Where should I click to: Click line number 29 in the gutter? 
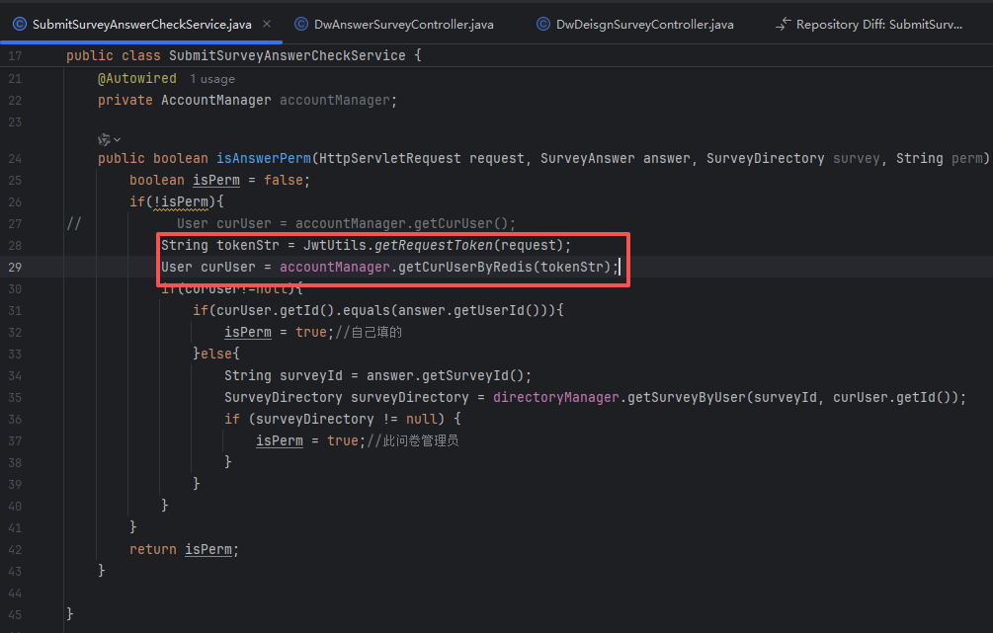click(x=15, y=268)
